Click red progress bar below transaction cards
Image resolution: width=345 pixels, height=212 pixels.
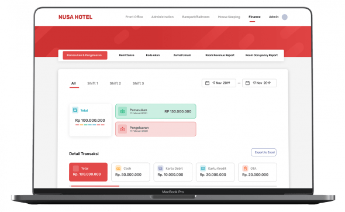tap(95, 186)
